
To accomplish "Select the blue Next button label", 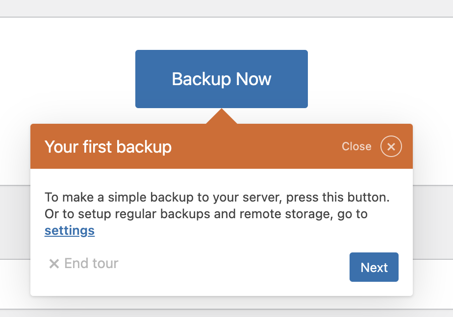I will pos(374,268).
